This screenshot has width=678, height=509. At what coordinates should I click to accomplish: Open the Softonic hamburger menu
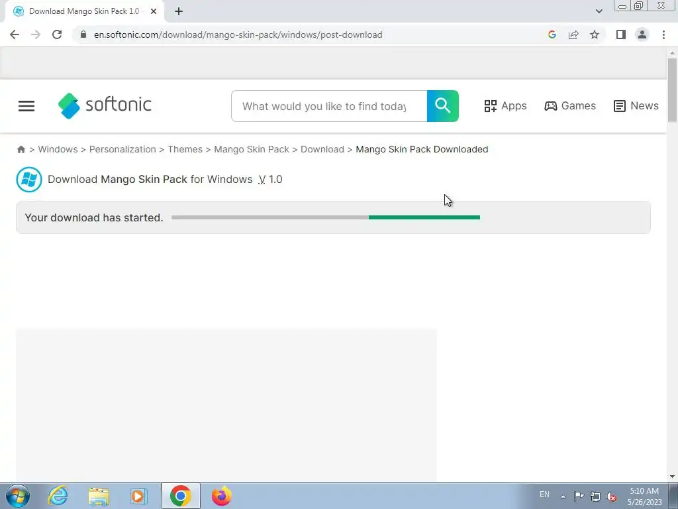click(26, 106)
